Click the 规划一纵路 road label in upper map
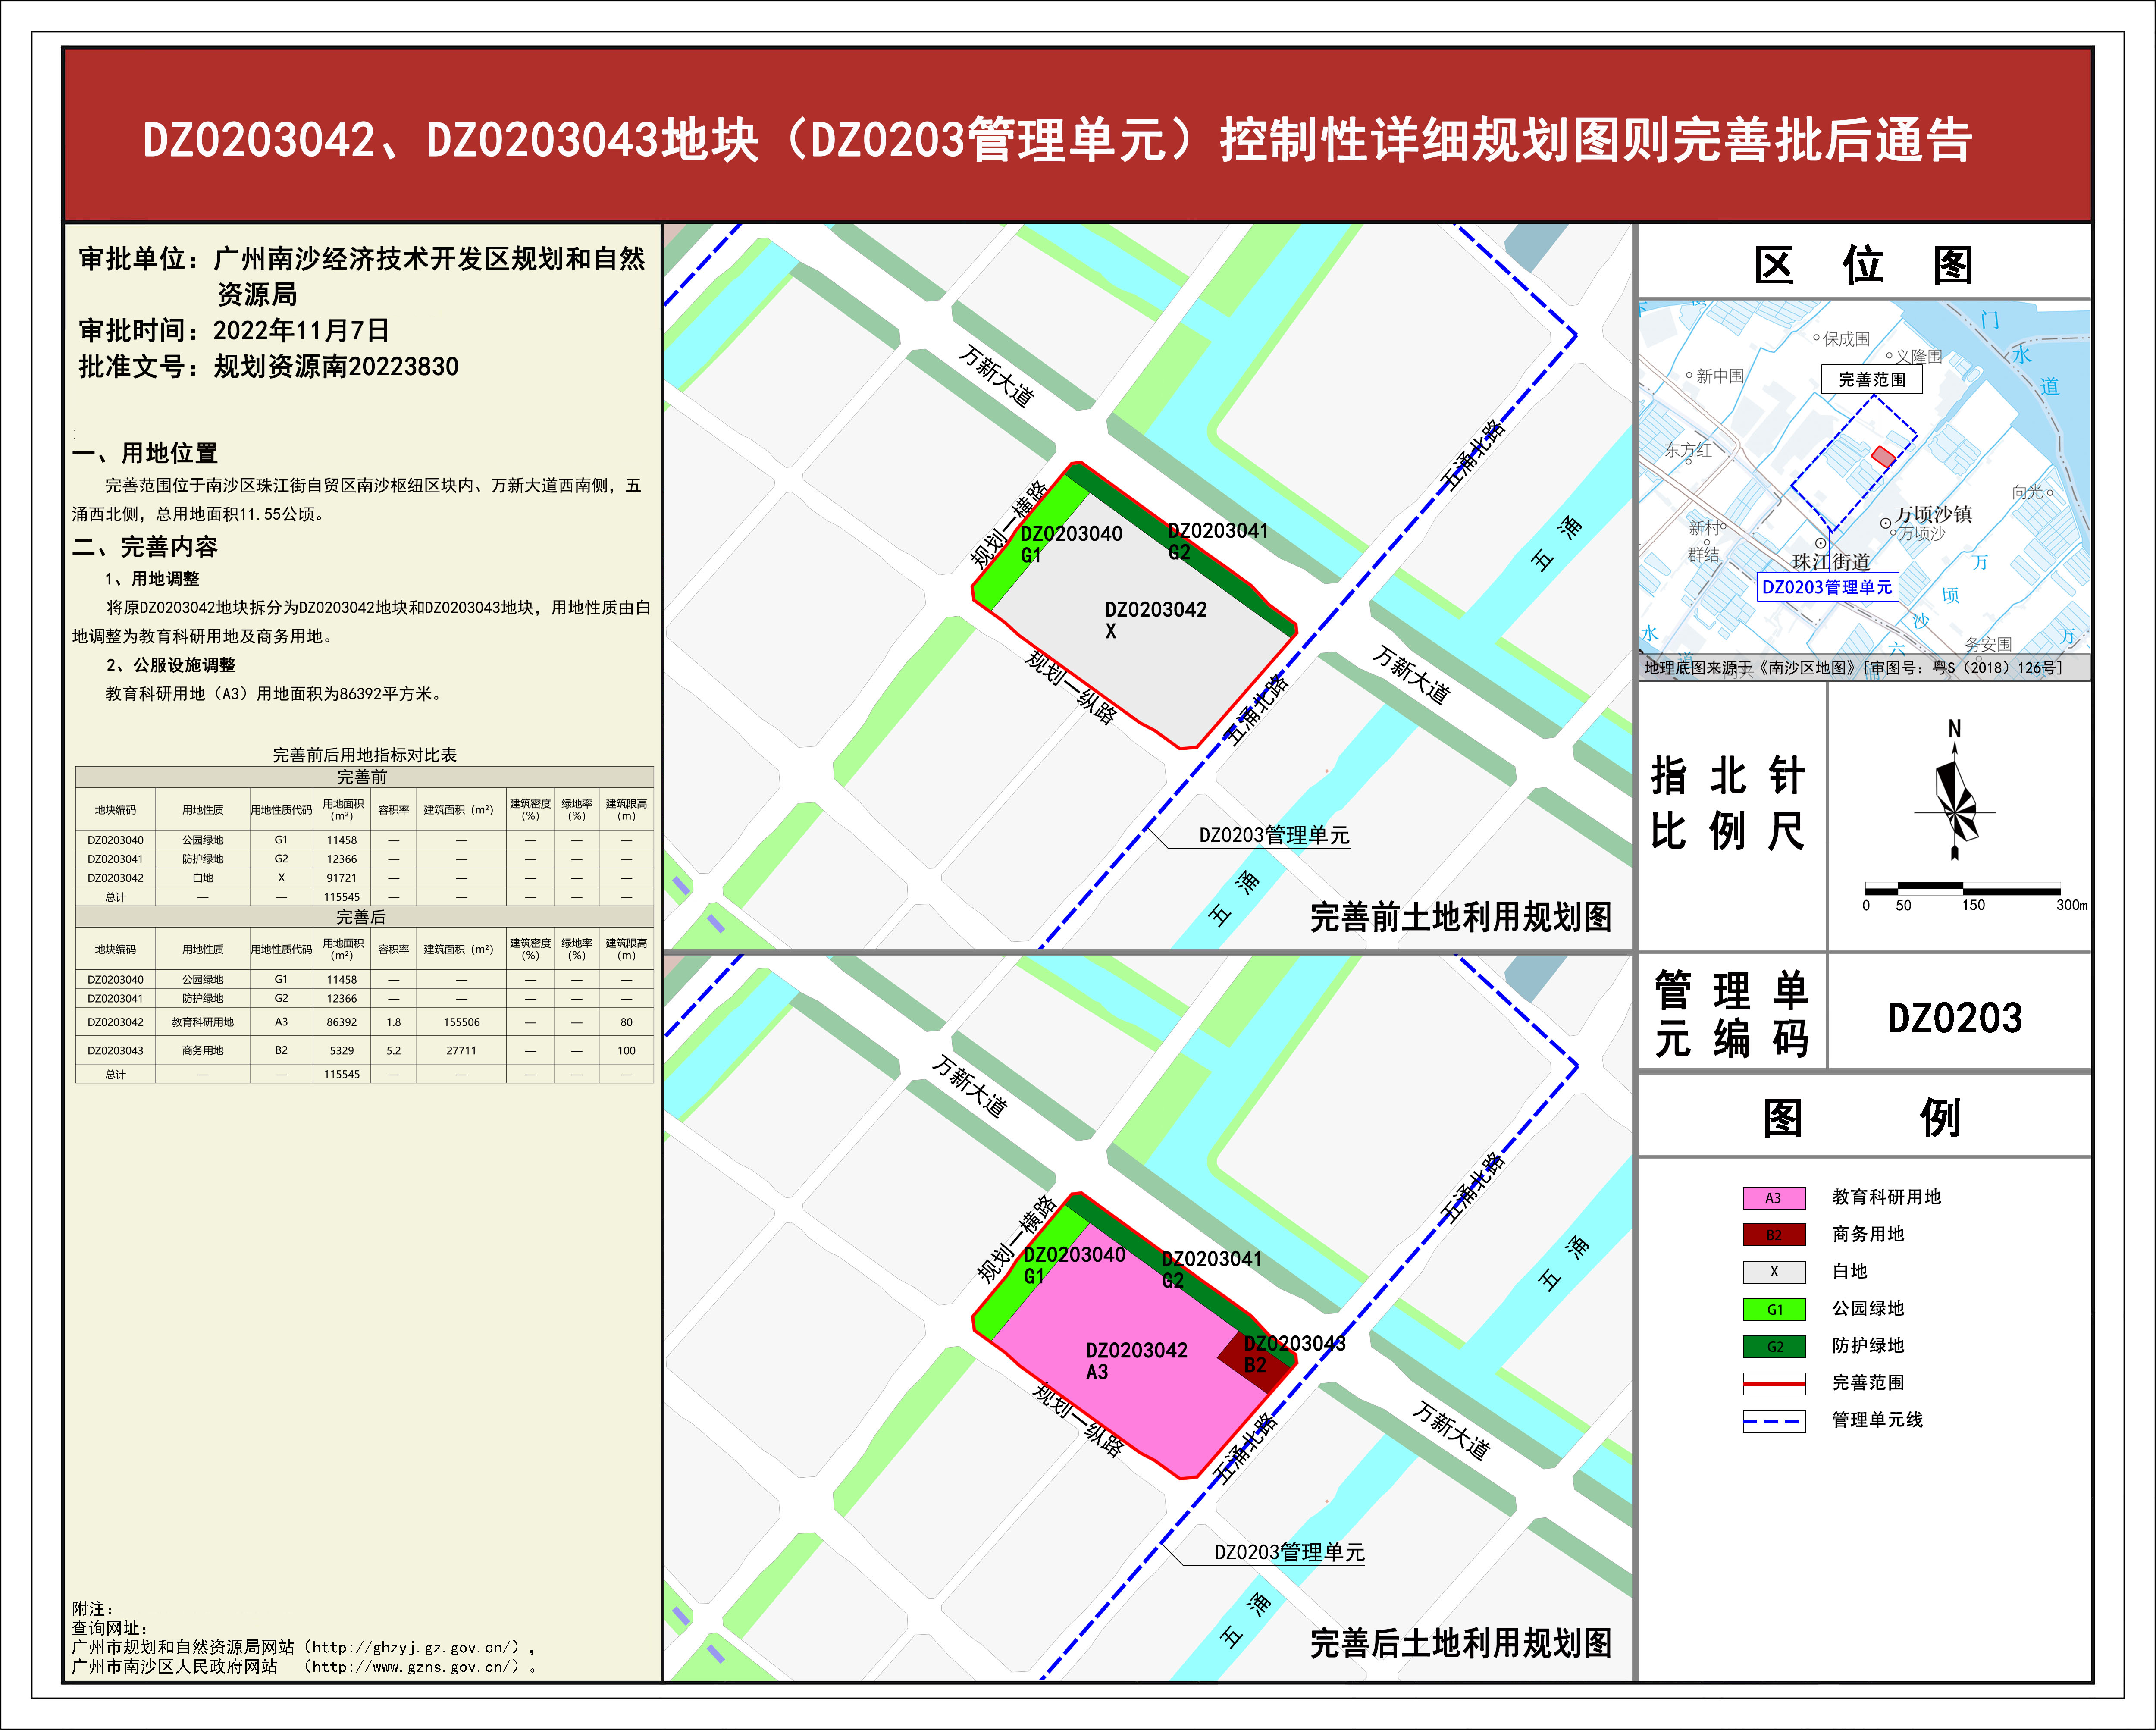The width and height of the screenshot is (2156, 1730). pos(1071,687)
